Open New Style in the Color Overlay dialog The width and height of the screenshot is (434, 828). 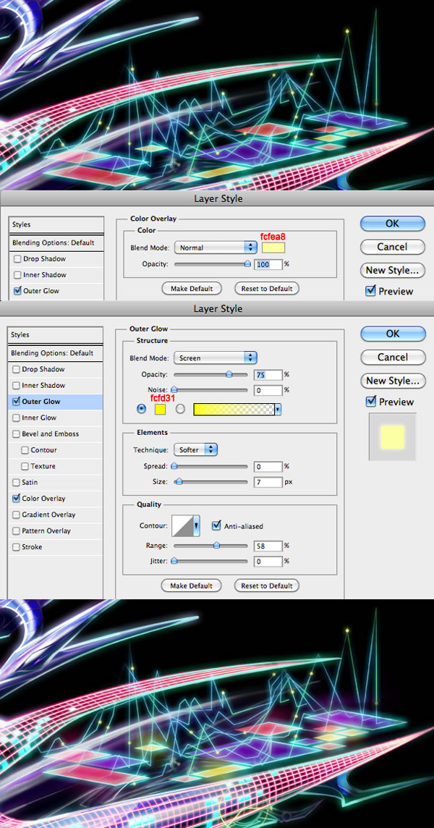coord(392,271)
